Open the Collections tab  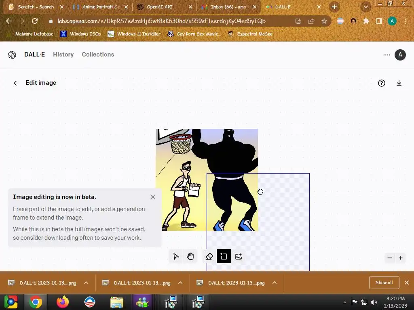point(98,54)
